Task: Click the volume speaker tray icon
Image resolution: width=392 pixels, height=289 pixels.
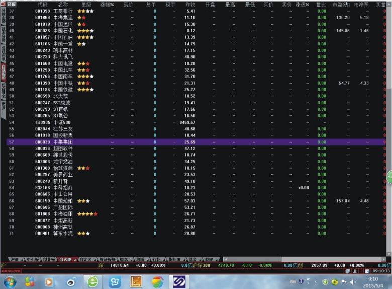Action: click(353, 282)
